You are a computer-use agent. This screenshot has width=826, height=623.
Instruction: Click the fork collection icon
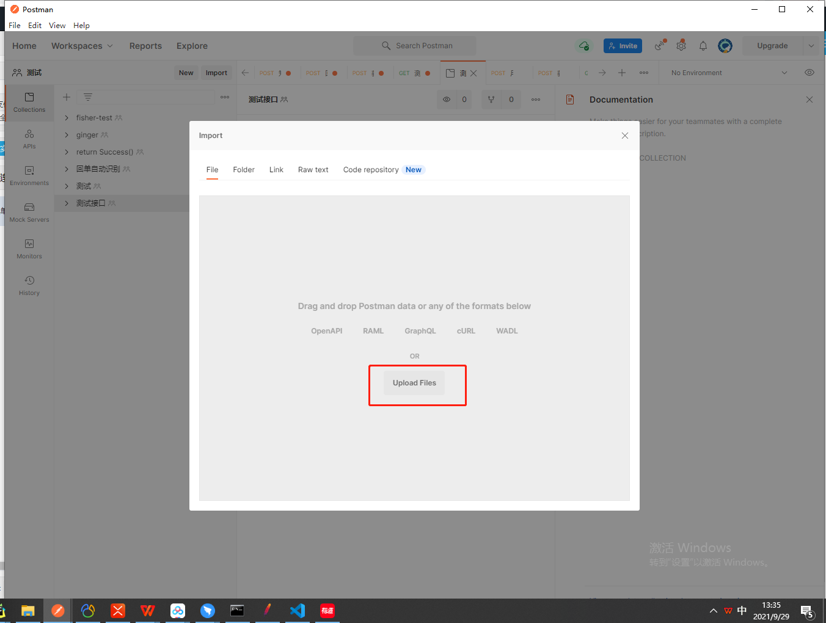click(491, 100)
